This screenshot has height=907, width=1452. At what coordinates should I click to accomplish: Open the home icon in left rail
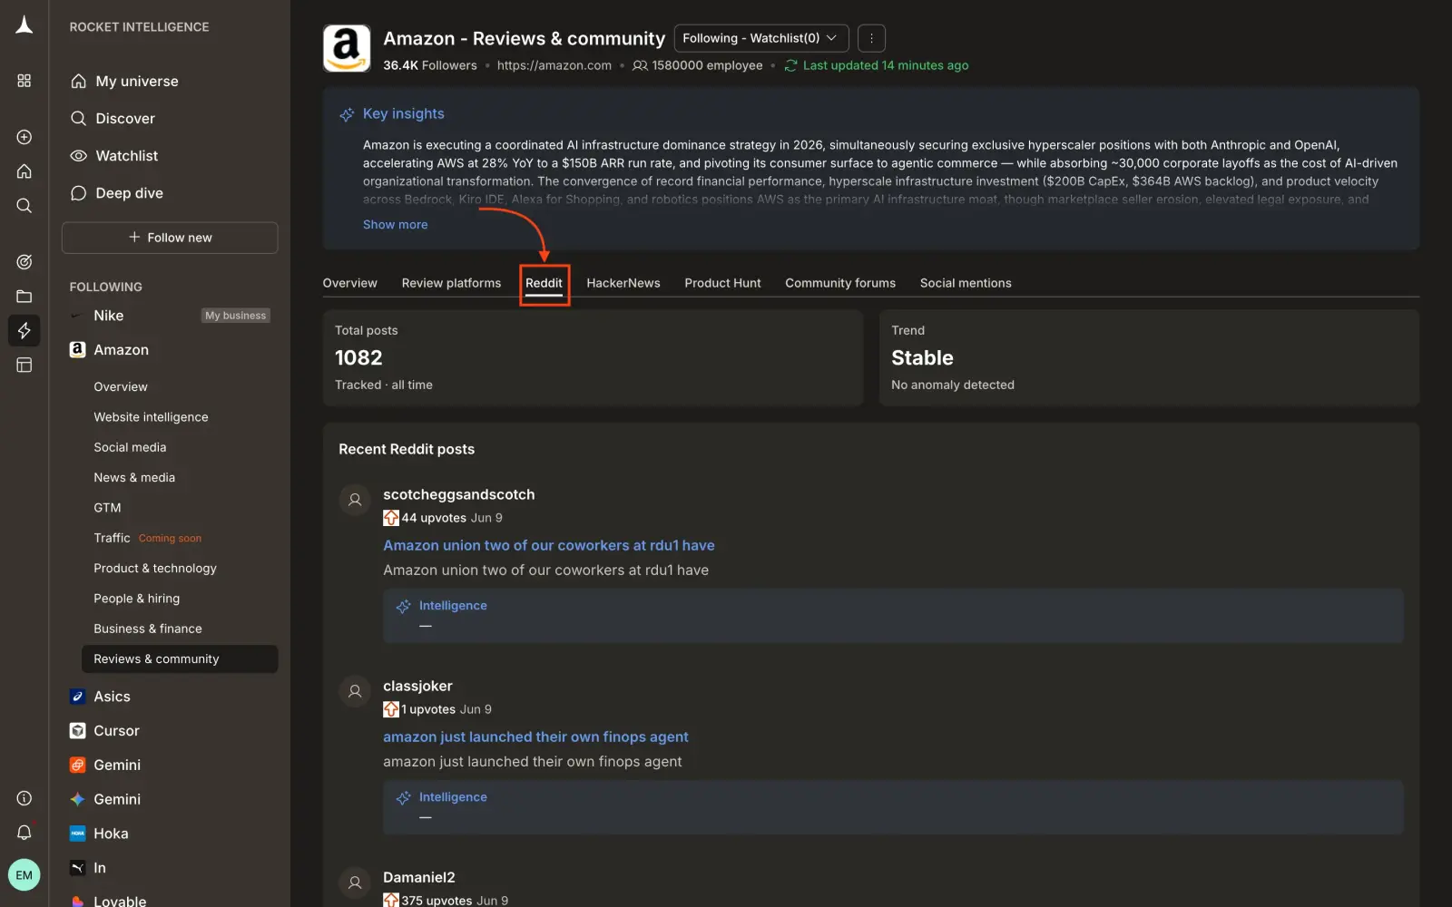pos(25,171)
